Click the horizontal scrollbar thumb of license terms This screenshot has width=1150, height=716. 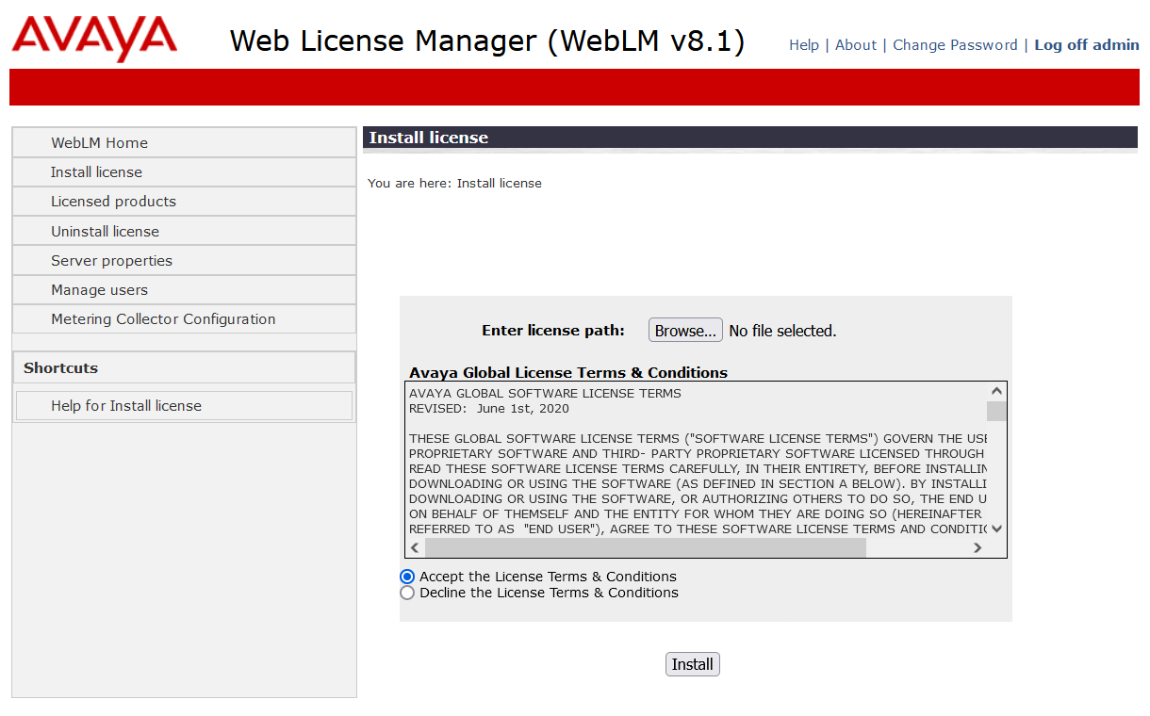[646, 548]
